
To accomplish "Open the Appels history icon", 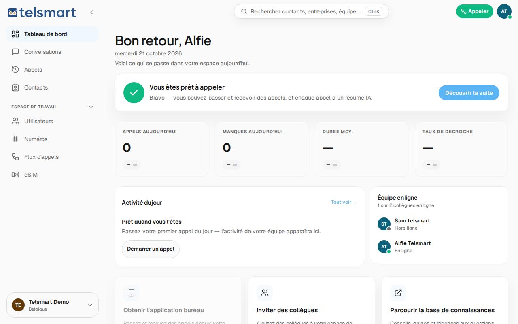I will (15, 70).
